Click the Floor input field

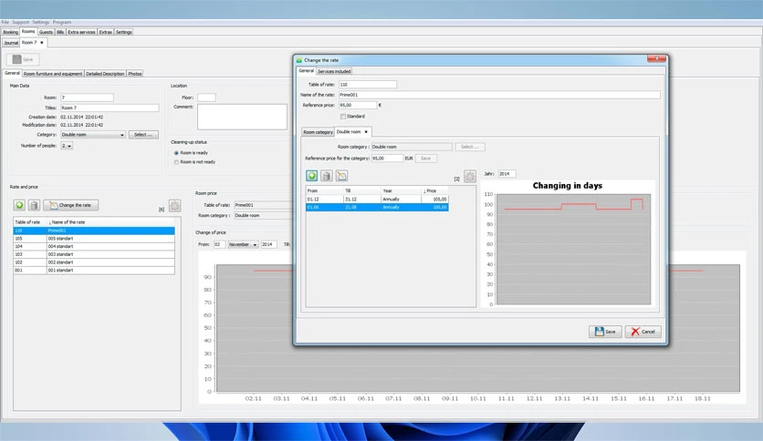[206, 97]
